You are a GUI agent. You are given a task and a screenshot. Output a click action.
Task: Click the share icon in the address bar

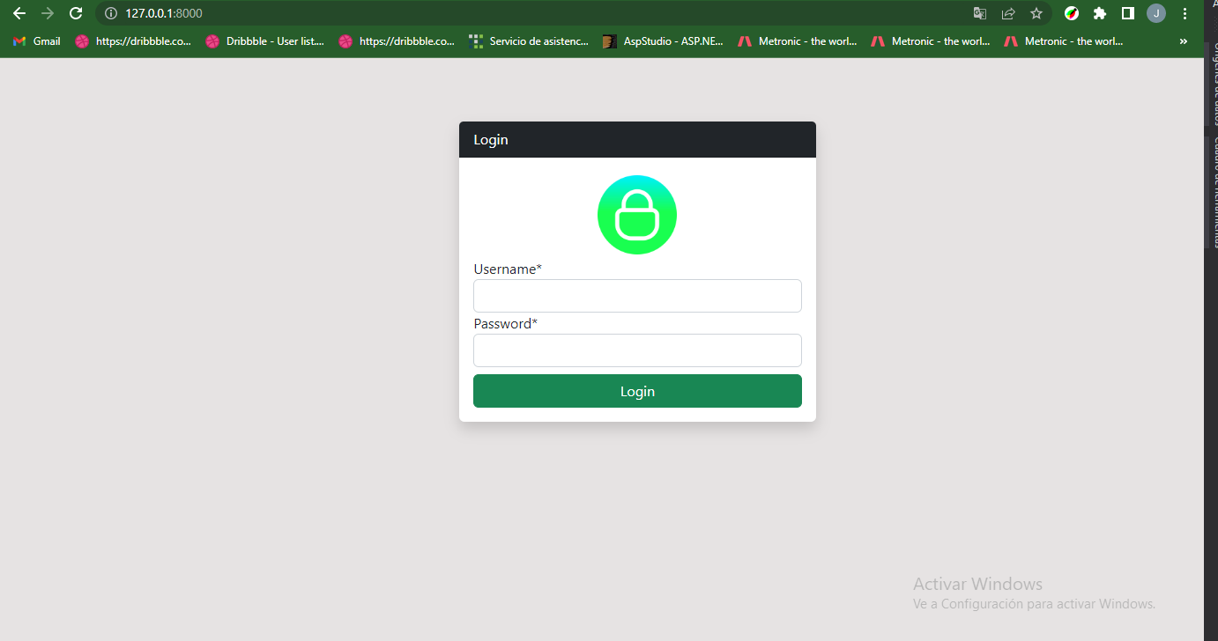[x=1007, y=13]
